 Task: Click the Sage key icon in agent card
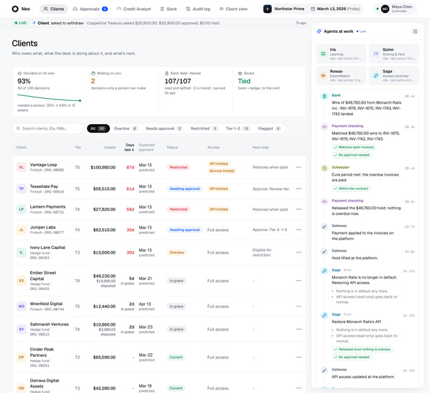[x=376, y=75]
